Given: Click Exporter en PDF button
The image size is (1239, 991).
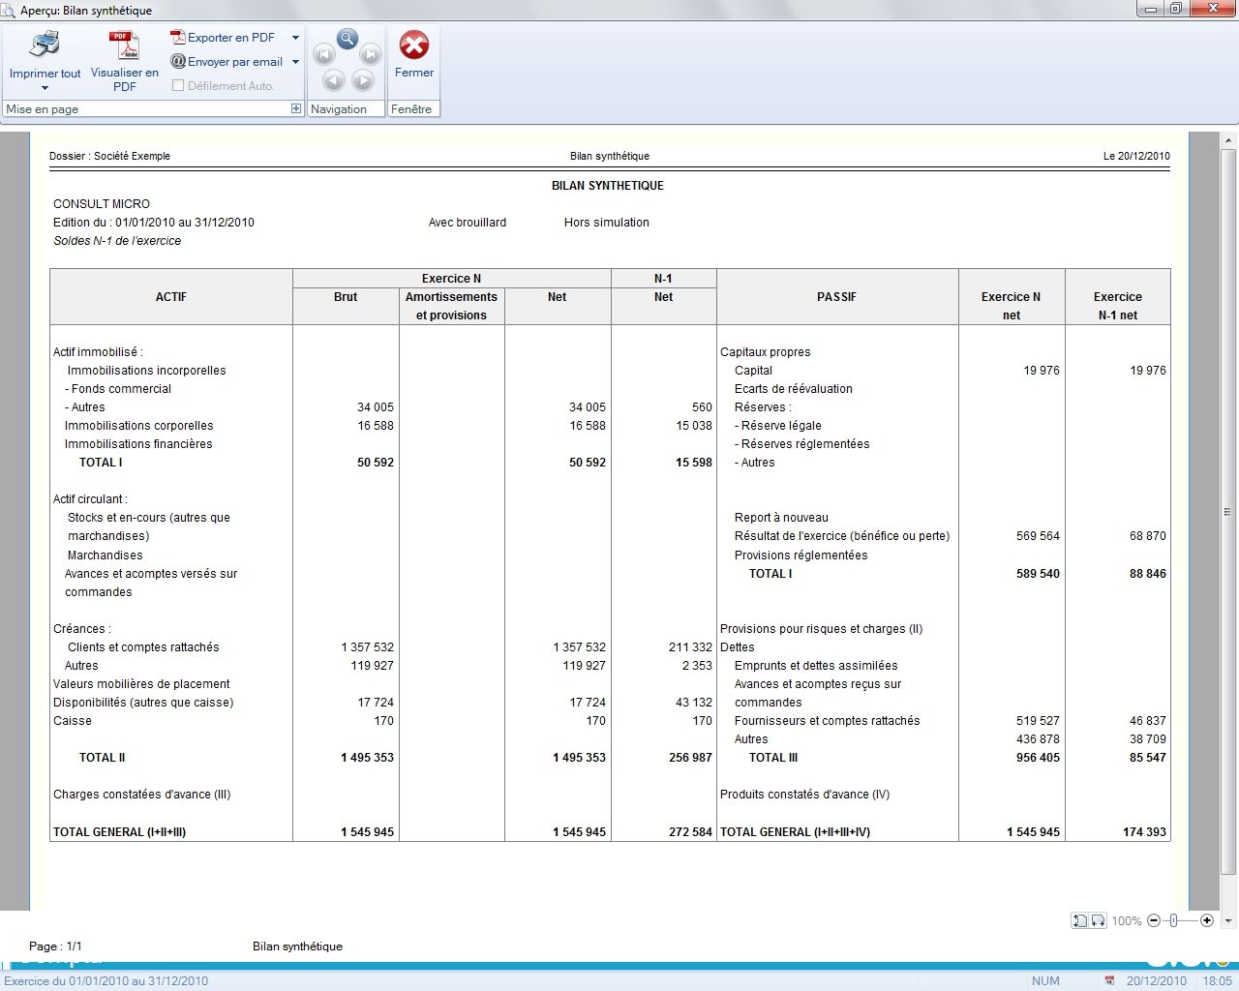Looking at the screenshot, I should [224, 38].
